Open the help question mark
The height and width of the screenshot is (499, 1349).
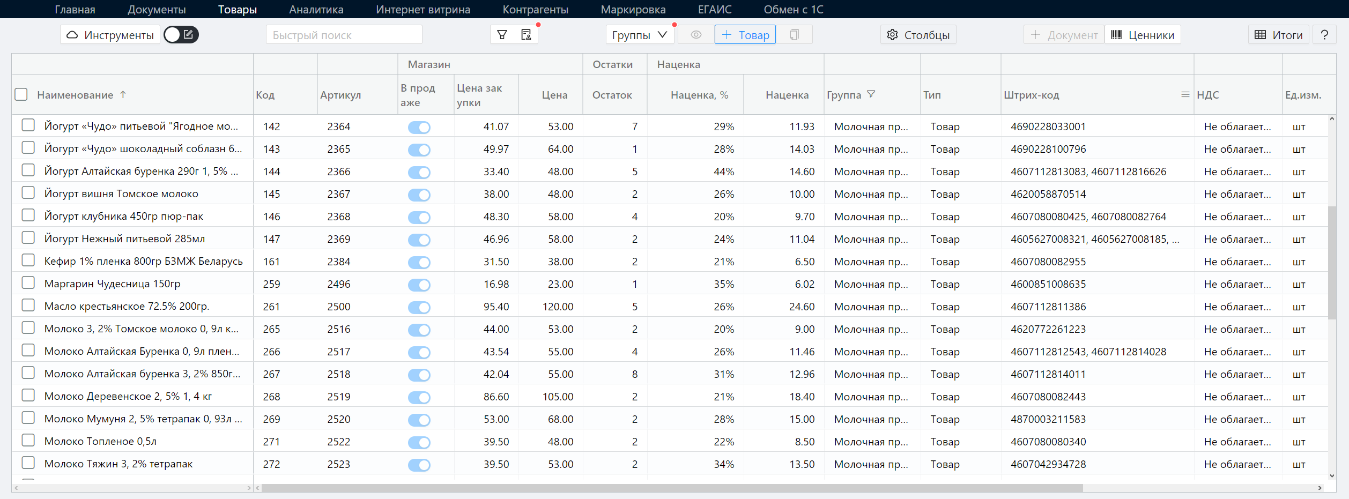click(x=1324, y=35)
